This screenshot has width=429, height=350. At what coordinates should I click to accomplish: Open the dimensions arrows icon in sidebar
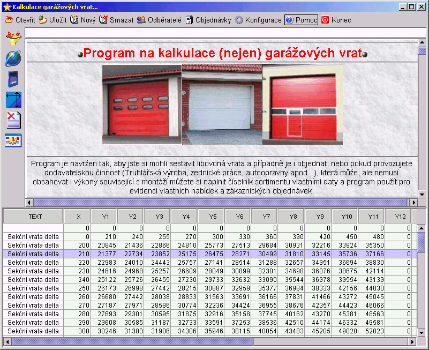pyautogui.click(x=13, y=100)
